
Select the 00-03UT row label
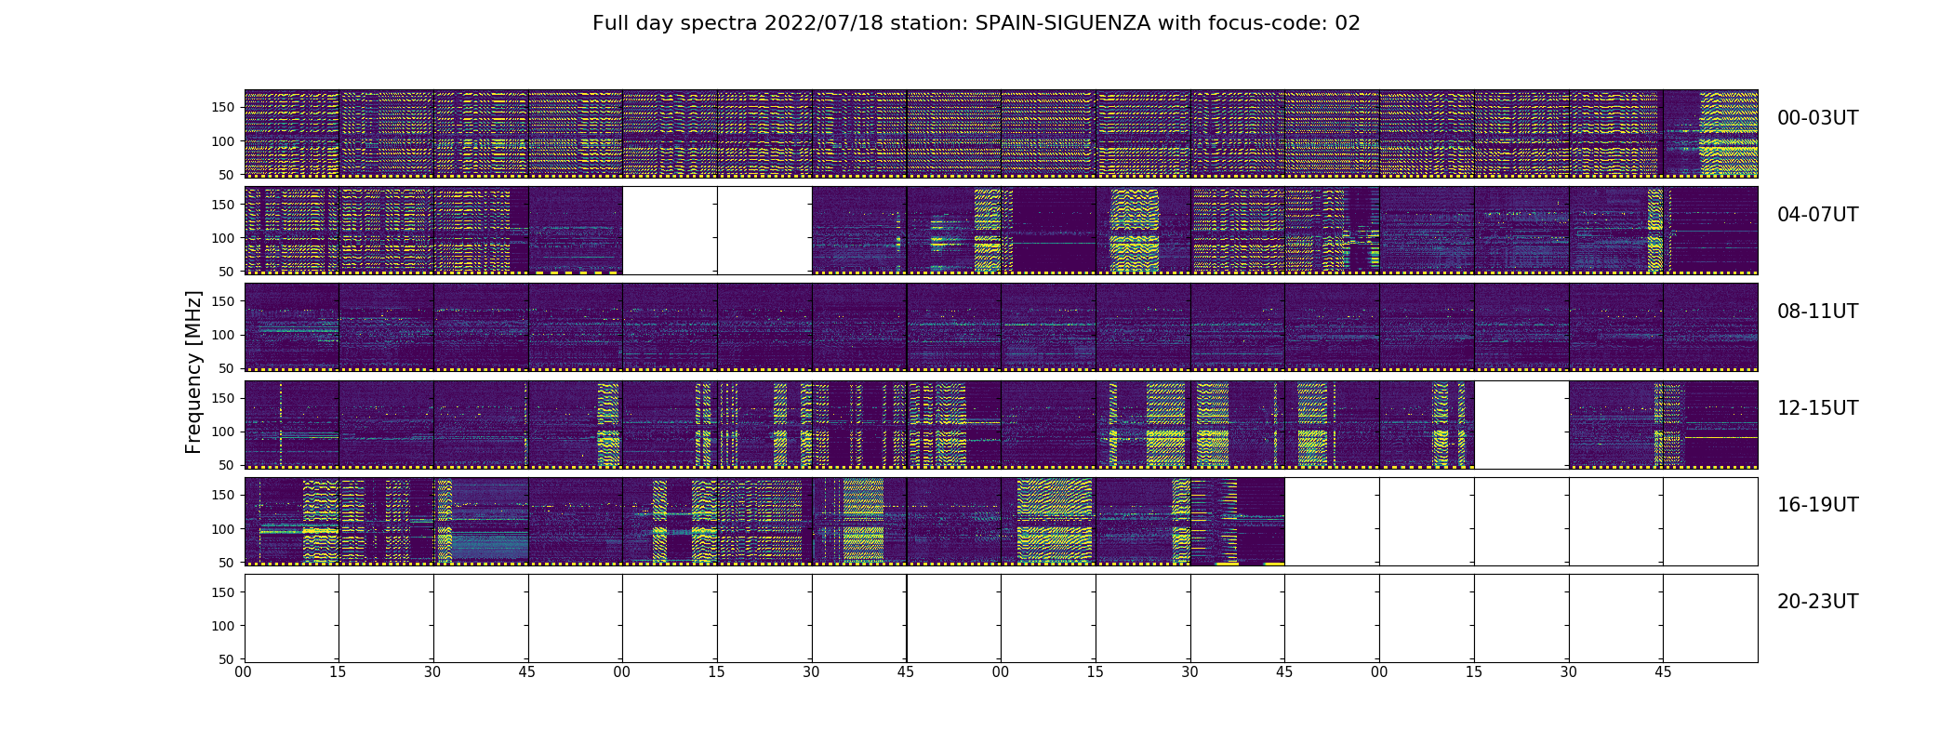1817,118
